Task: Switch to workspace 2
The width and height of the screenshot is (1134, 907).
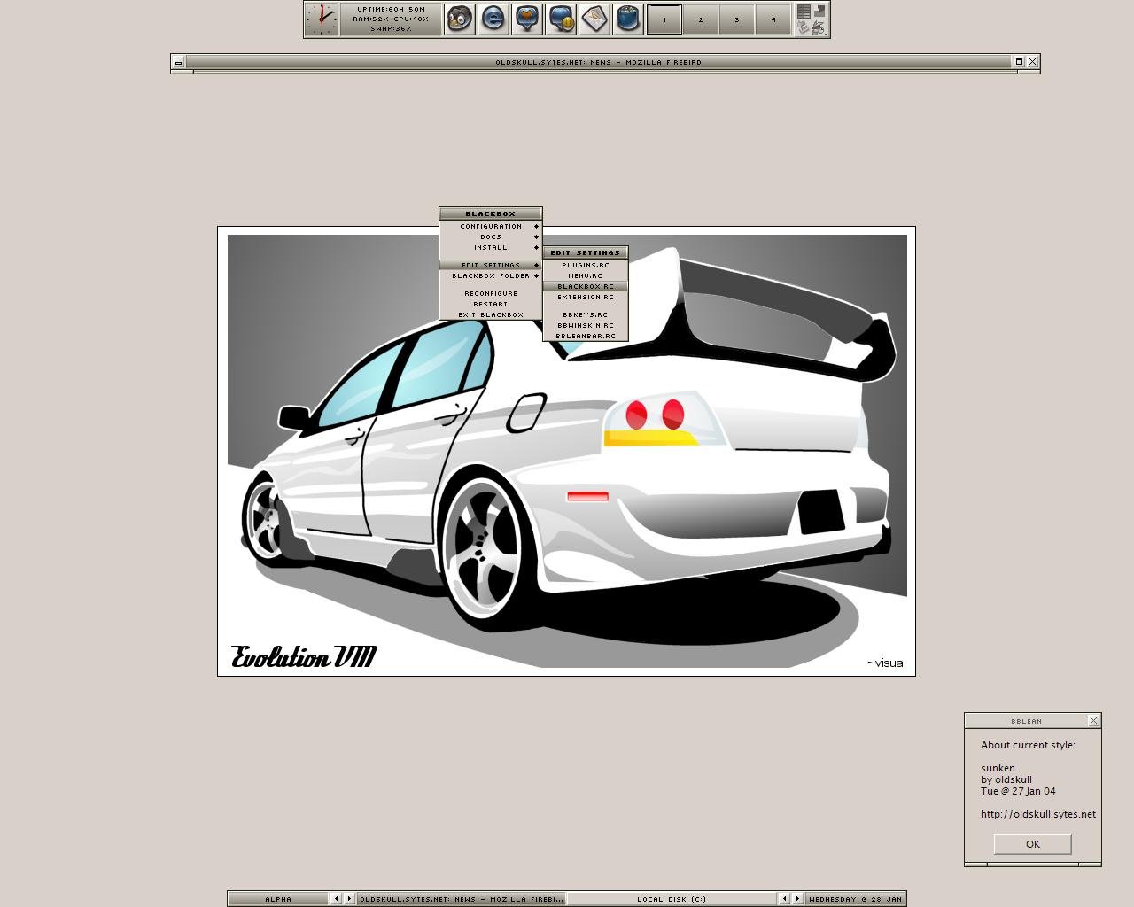Action: tap(701, 19)
